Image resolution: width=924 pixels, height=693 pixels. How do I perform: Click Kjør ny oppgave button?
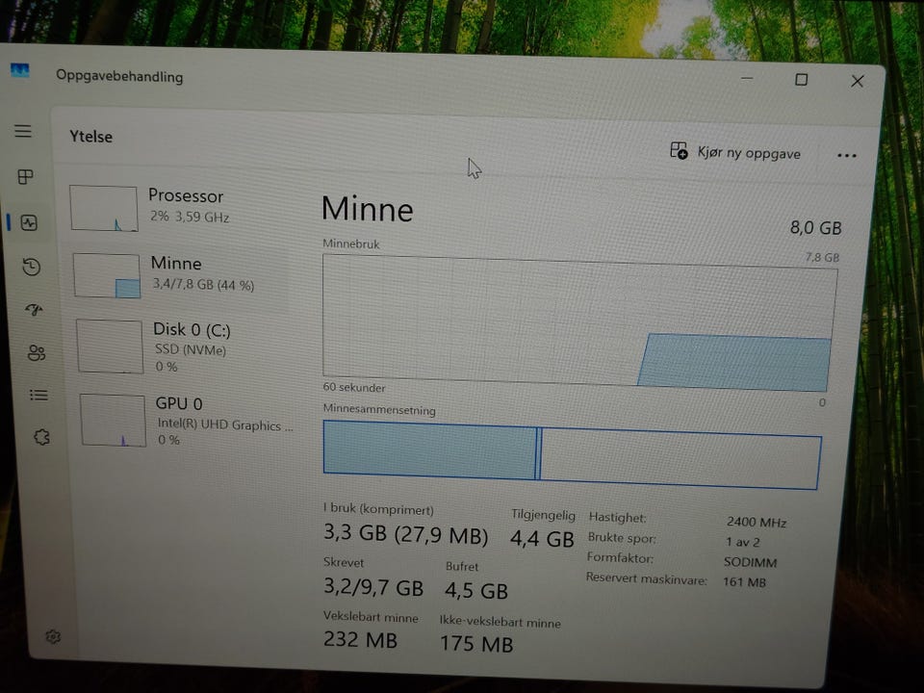click(x=734, y=152)
